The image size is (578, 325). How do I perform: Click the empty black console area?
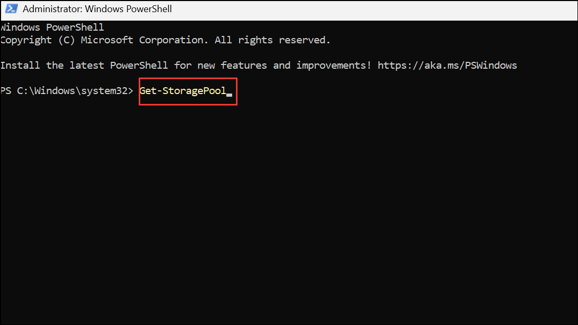click(289, 213)
